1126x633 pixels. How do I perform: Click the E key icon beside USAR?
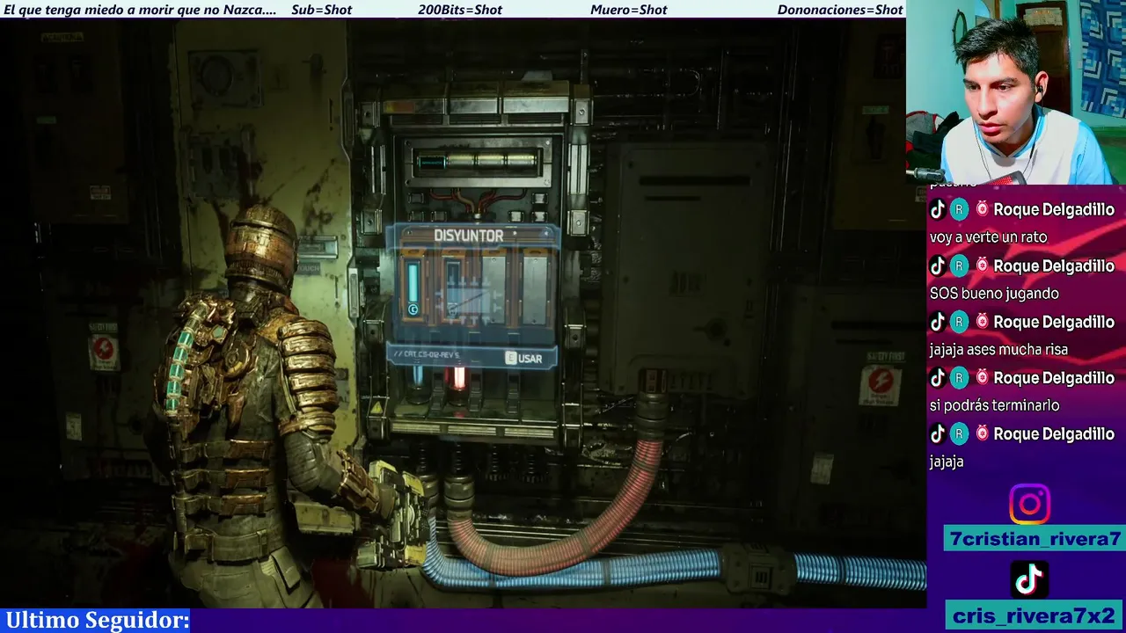click(510, 358)
